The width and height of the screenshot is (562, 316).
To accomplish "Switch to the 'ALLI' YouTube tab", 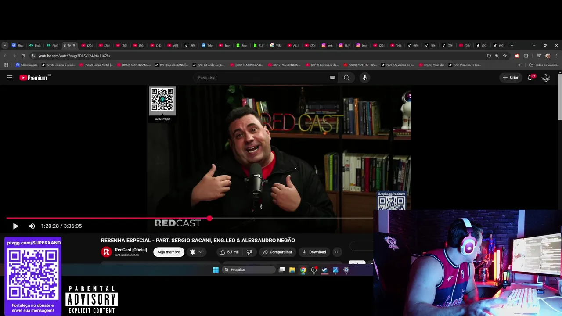I will tap(293, 45).
